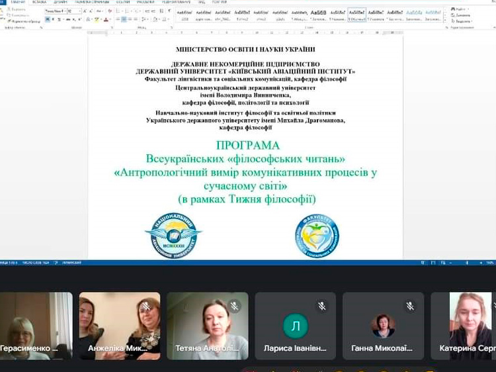Image resolution: width=496 pixels, height=372 pixels.
Task: Click the font color button
Action: click(x=106, y=20)
